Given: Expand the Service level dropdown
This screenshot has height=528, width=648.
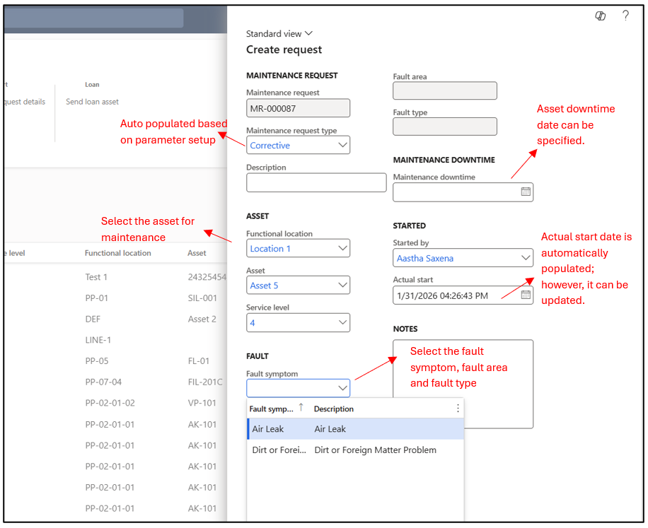Looking at the screenshot, I should point(342,322).
